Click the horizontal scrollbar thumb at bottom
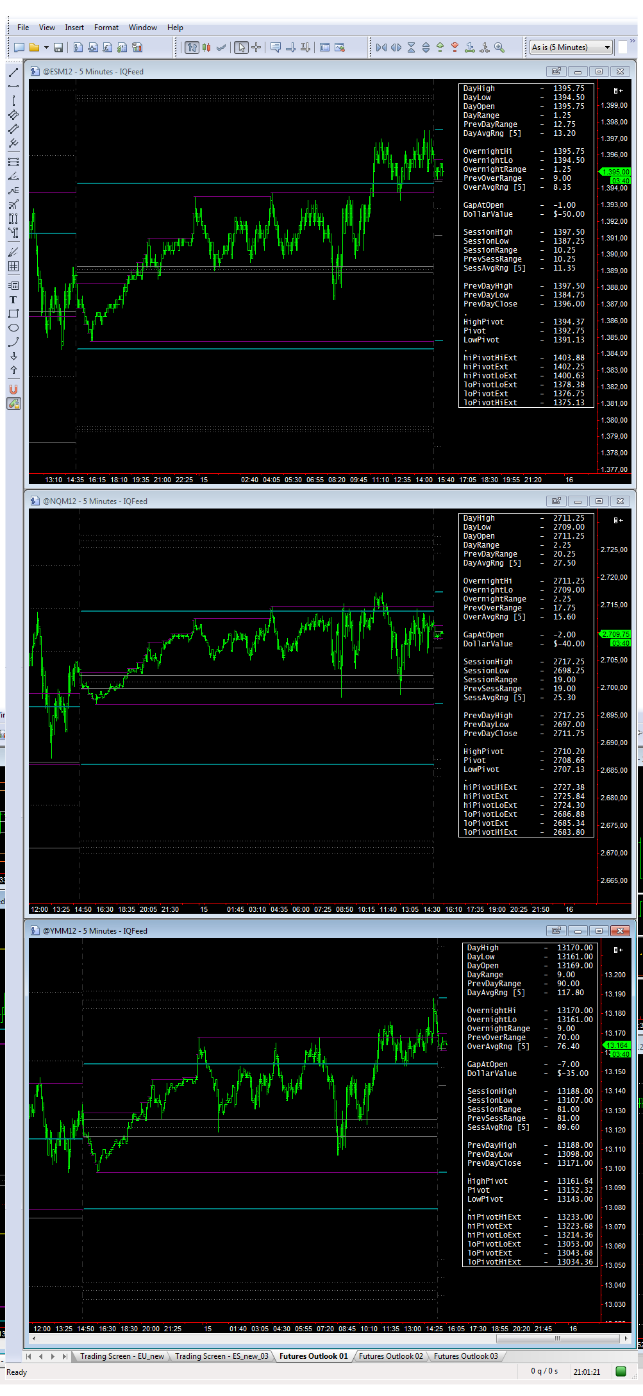The height and width of the screenshot is (1396, 643). pos(558,1338)
